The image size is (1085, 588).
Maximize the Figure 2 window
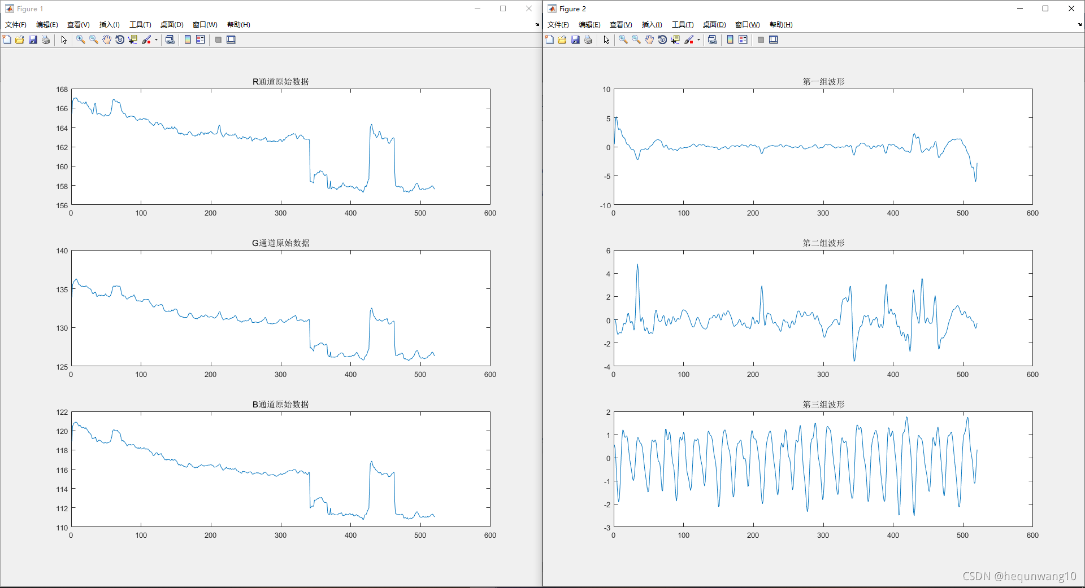click(1045, 8)
